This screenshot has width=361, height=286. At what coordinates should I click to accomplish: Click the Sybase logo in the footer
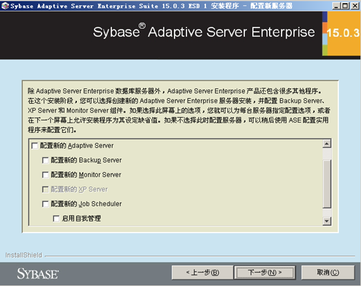pyautogui.click(x=38, y=274)
